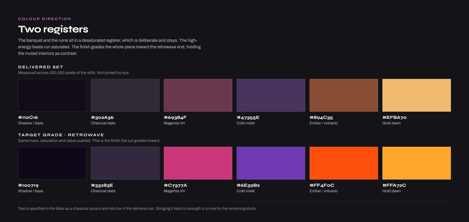Pick the retrowave #FFA72C gold swatch
The width and height of the screenshot is (469, 222).
click(417, 163)
